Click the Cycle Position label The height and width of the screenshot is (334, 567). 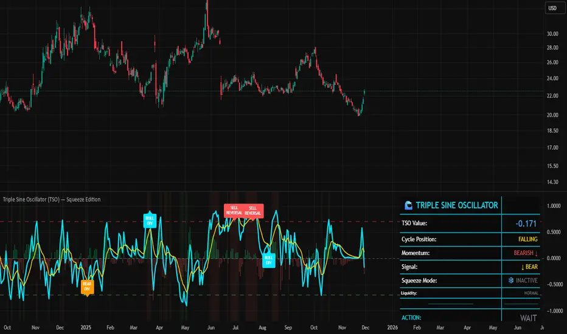click(419, 239)
